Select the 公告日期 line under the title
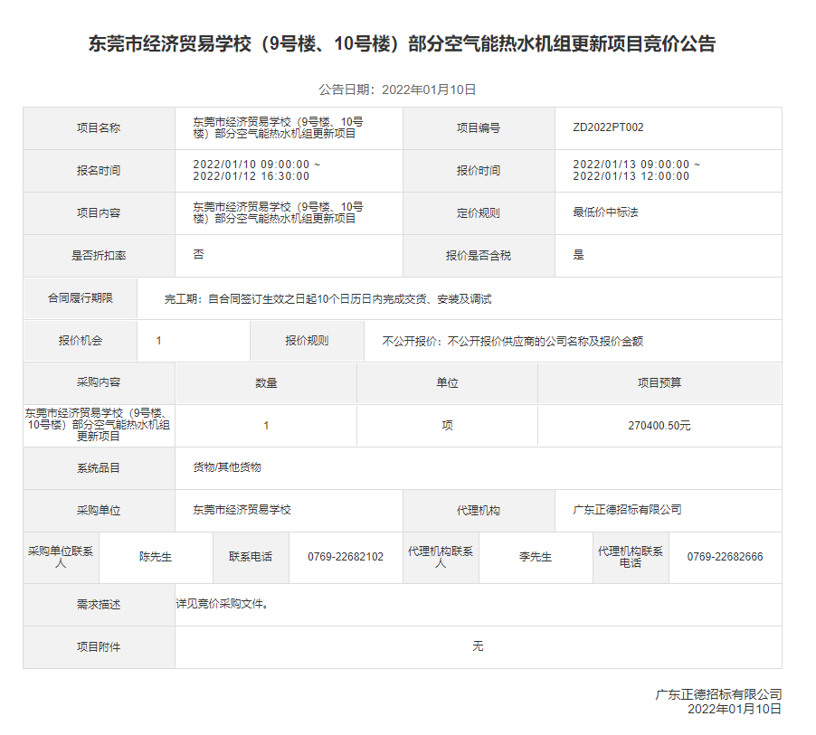Viewport: 816px width, 735px height. click(x=397, y=90)
